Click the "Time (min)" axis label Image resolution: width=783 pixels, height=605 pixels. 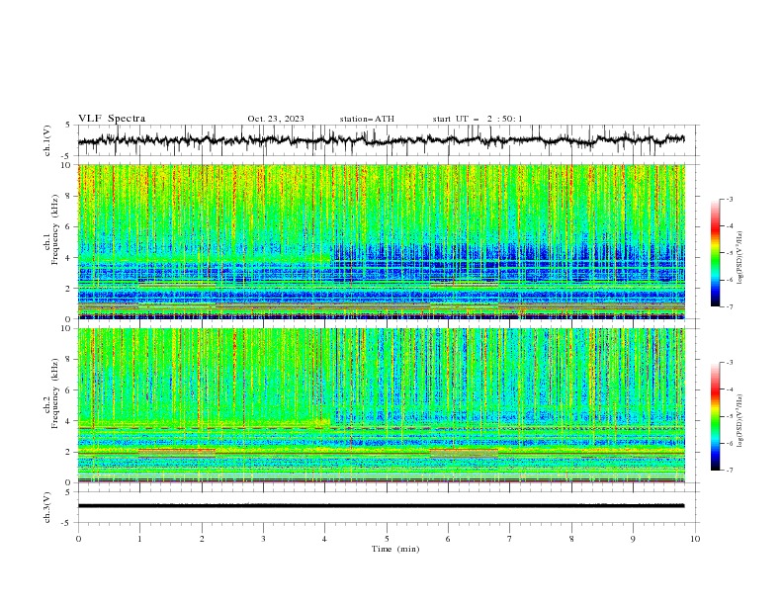[x=395, y=549]
